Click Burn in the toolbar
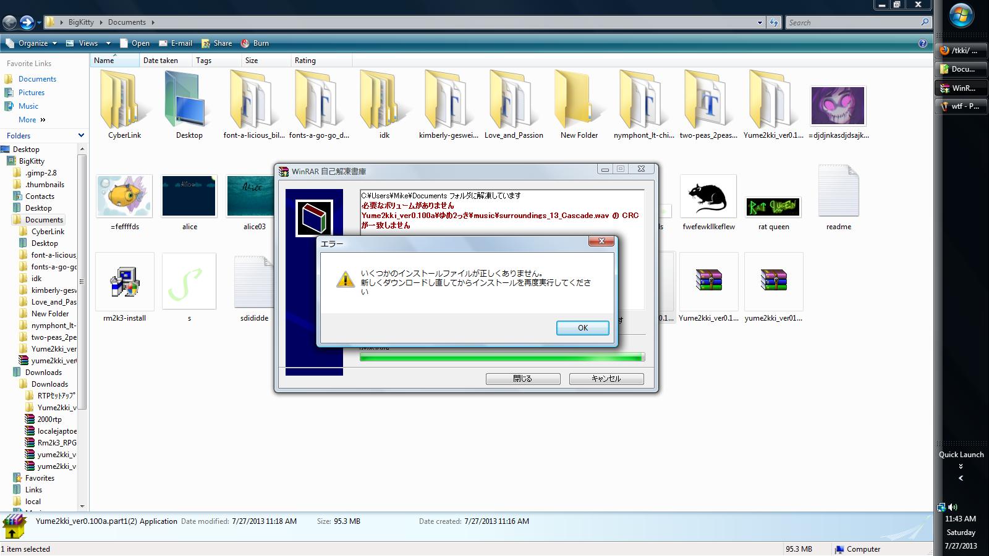 point(255,43)
